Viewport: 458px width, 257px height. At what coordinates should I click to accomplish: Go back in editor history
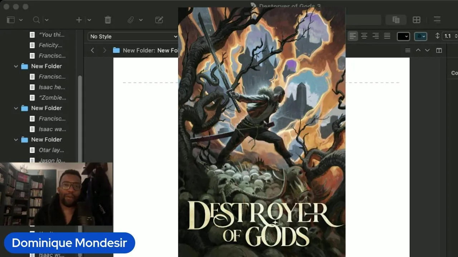point(92,50)
